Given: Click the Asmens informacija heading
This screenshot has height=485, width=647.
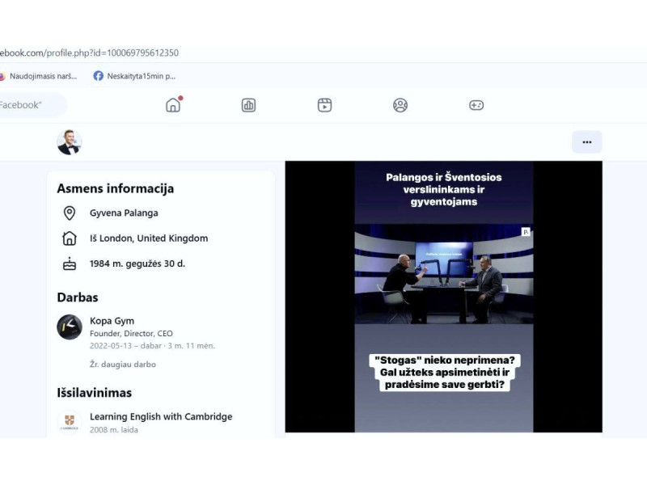Looking at the screenshot, I should coord(116,188).
